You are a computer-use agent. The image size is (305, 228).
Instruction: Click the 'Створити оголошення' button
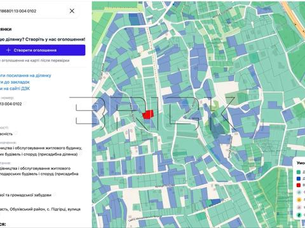point(43,50)
